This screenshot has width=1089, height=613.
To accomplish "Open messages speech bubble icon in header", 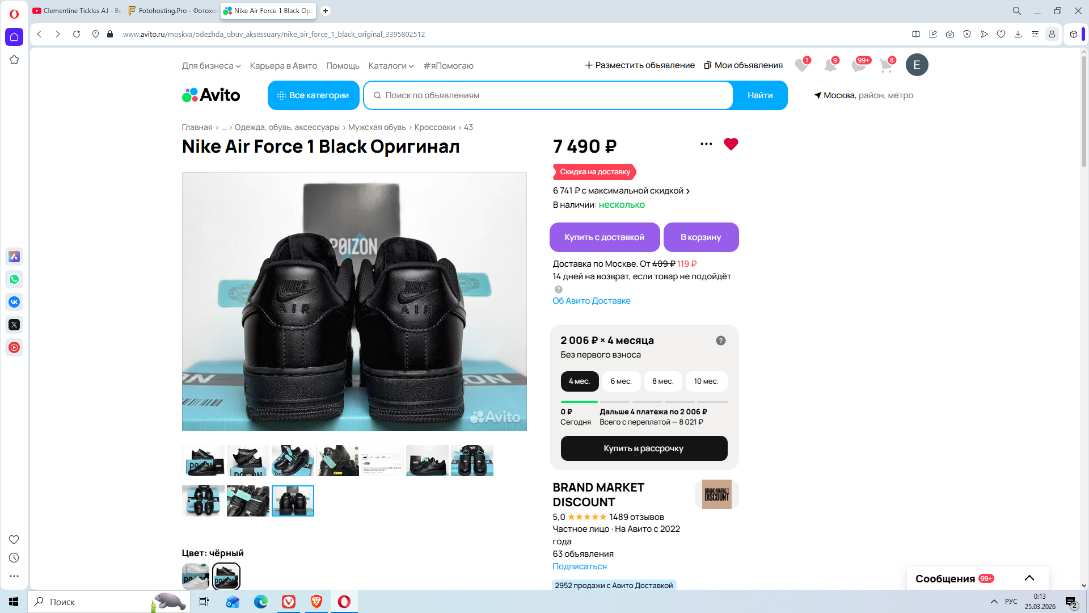I will pos(858,65).
